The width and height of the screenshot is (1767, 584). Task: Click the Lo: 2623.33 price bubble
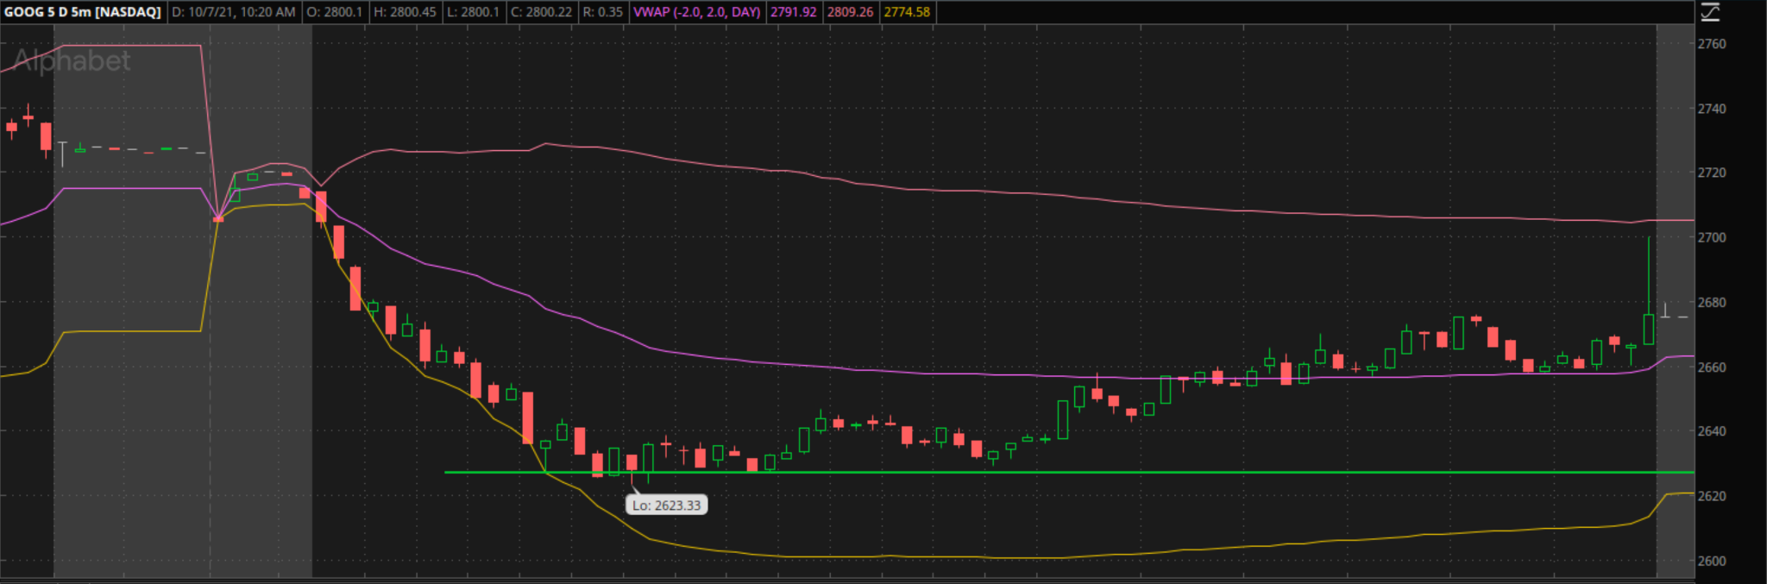667,505
